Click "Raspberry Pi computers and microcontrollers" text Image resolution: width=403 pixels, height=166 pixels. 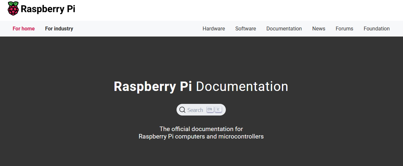point(201,137)
